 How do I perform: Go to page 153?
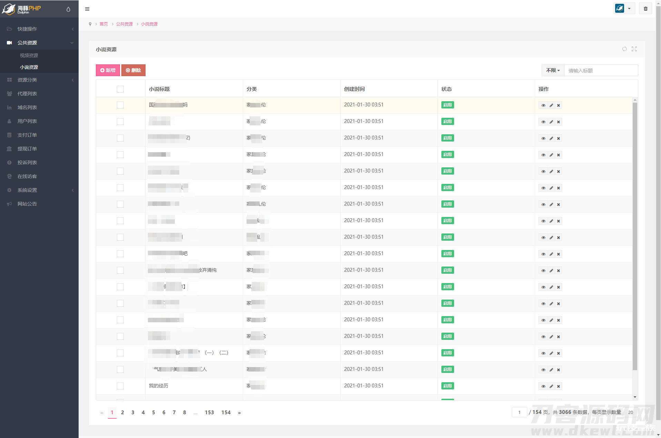point(209,413)
